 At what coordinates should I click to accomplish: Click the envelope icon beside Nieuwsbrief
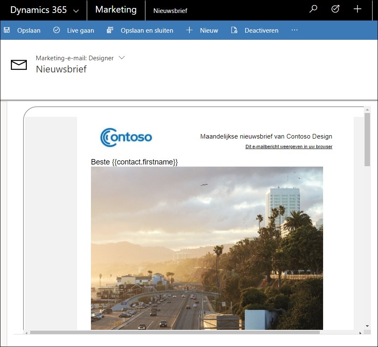pyautogui.click(x=19, y=64)
